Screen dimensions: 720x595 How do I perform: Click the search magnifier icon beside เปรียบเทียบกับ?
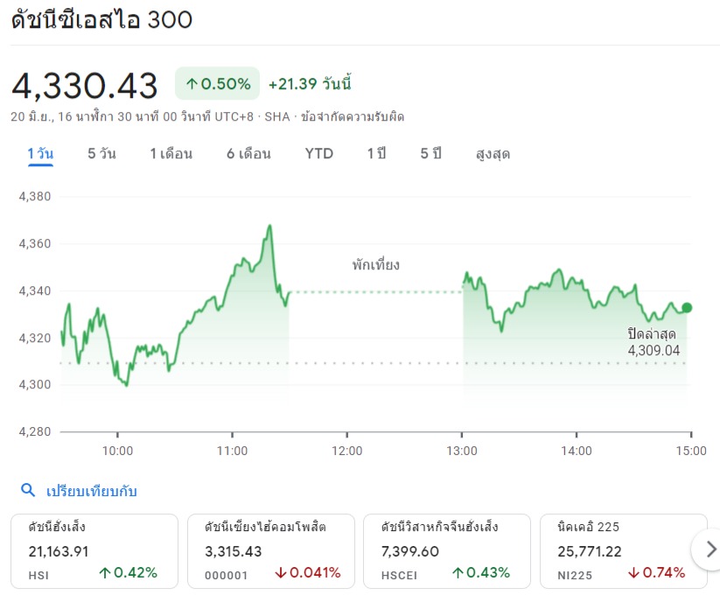tap(28, 491)
